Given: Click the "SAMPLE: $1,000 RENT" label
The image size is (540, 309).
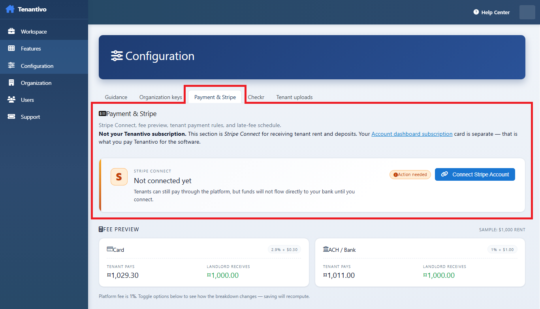Looking at the screenshot, I should [502, 230].
